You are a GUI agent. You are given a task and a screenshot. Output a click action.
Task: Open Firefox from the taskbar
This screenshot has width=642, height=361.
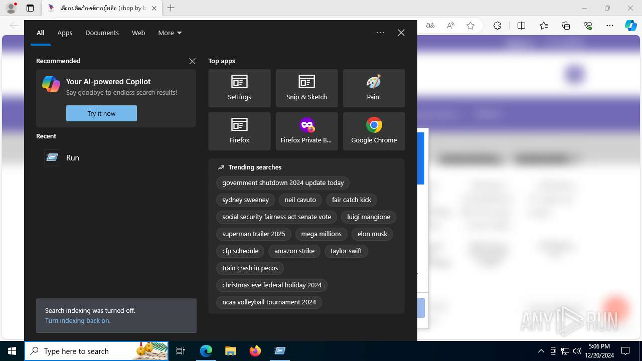tap(255, 351)
